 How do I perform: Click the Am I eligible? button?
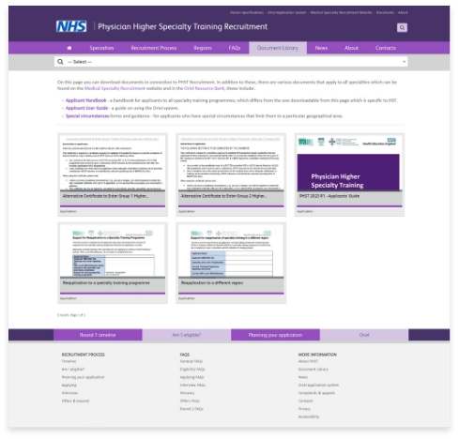pyautogui.click(x=187, y=335)
